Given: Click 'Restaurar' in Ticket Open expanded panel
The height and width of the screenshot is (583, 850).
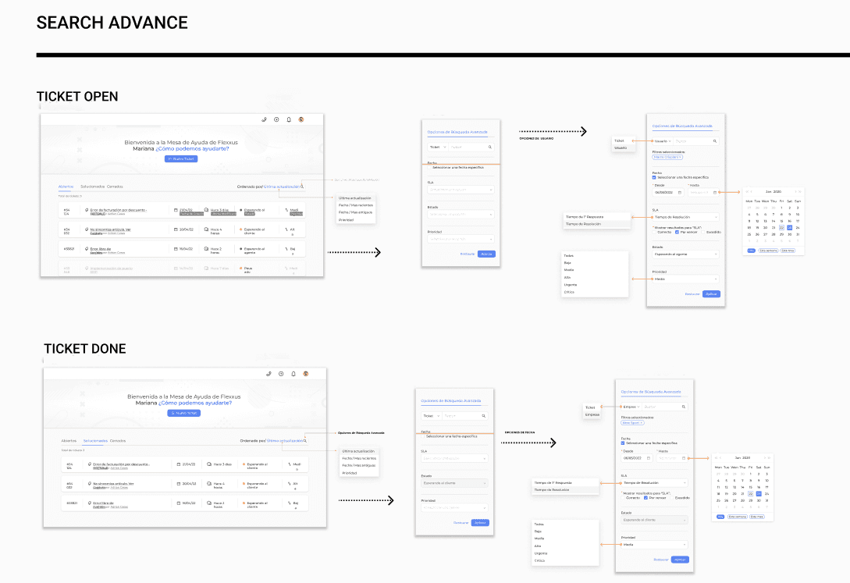Looking at the screenshot, I should [692, 293].
